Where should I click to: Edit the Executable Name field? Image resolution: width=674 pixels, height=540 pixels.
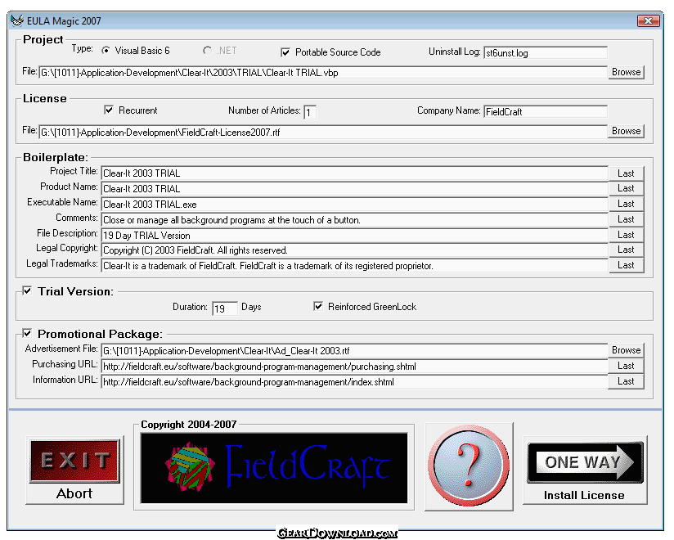(355, 205)
